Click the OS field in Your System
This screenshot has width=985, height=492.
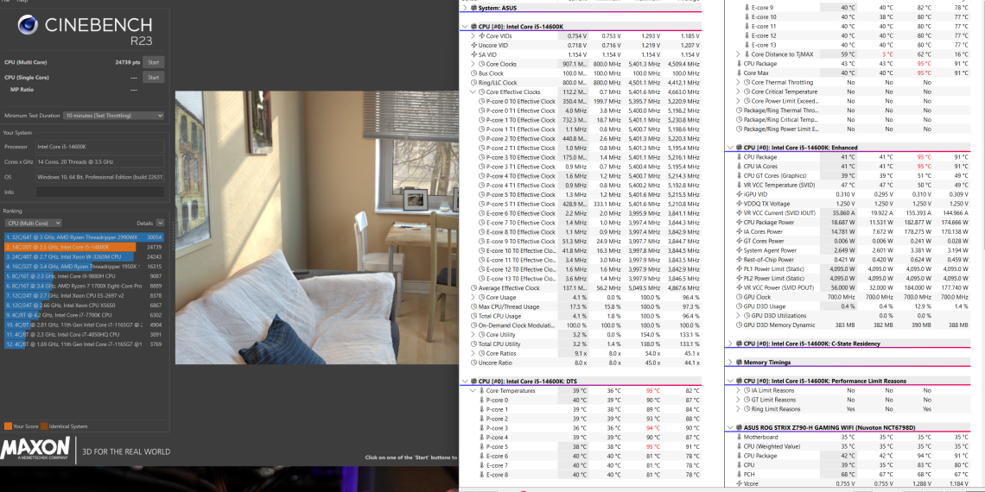click(x=100, y=177)
